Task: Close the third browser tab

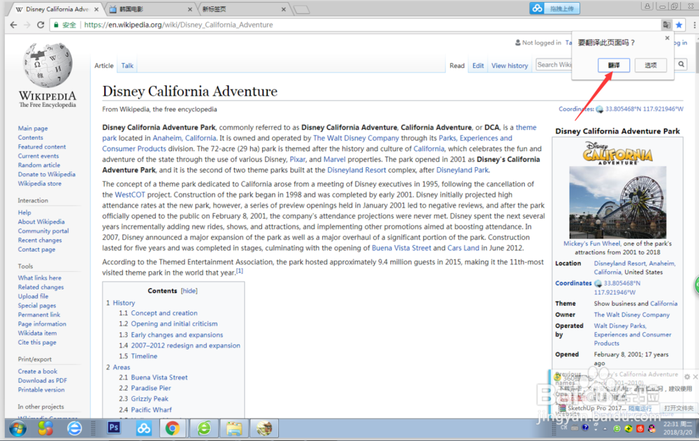Action: click(x=284, y=9)
